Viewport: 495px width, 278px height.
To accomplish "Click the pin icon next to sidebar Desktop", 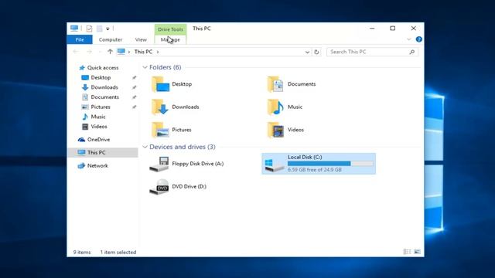I will [x=134, y=77].
